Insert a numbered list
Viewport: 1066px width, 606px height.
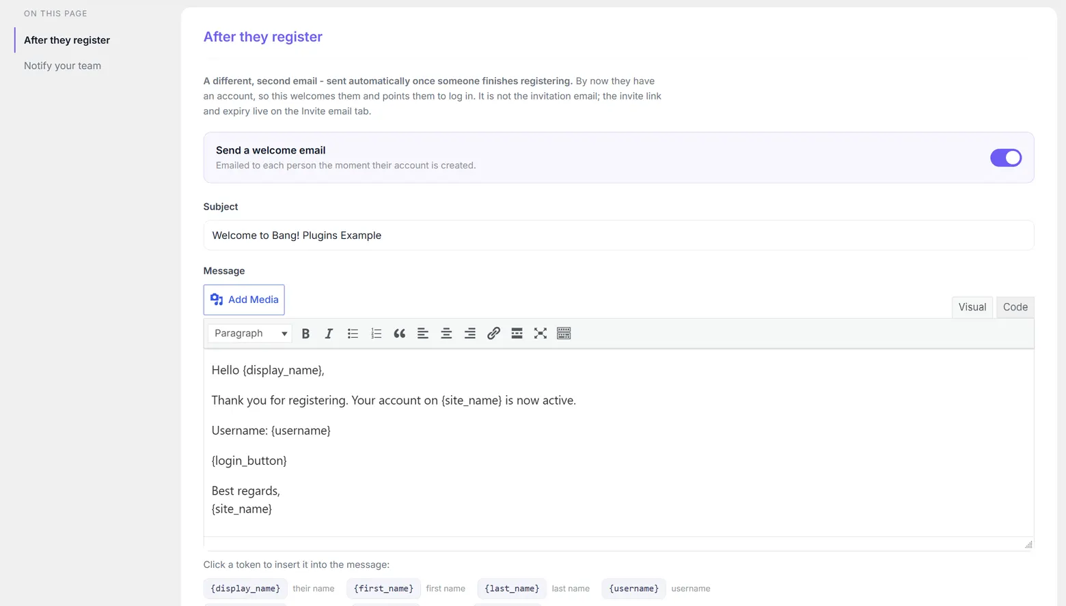(376, 334)
